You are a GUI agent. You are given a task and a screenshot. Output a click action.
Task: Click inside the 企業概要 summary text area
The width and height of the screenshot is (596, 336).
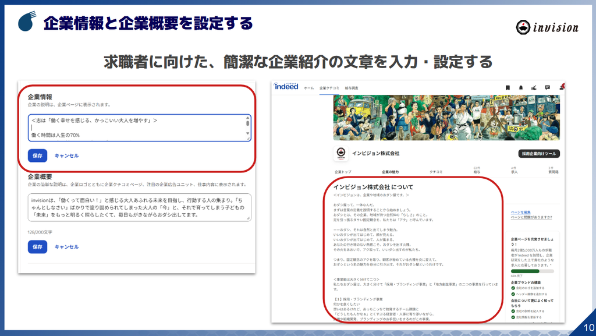pos(140,207)
